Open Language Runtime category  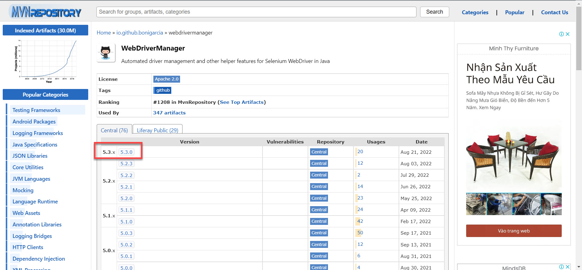[x=35, y=202]
